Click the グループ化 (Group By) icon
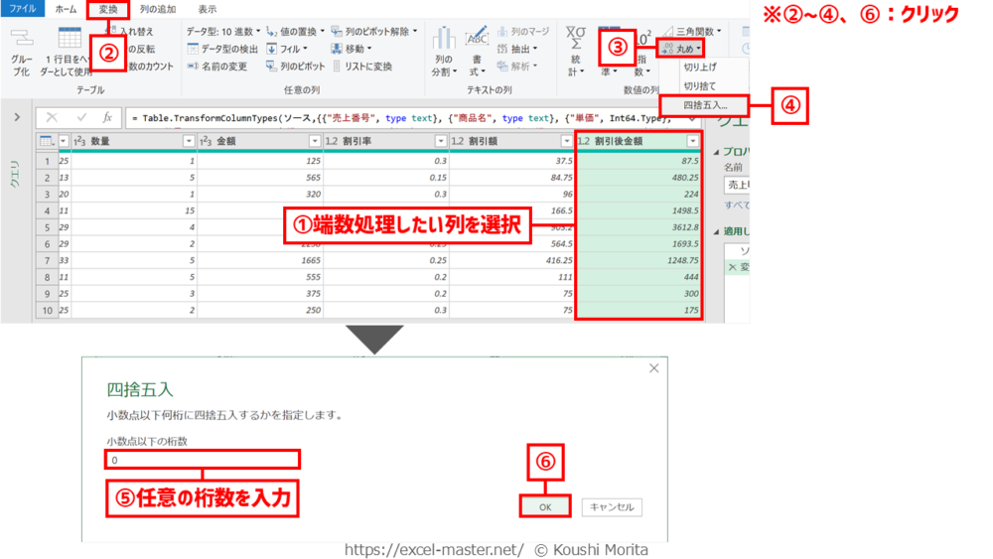The height and width of the screenshot is (559, 993). (x=21, y=40)
